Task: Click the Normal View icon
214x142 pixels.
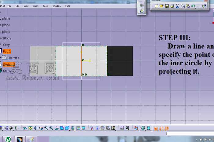Action: pos(57,128)
